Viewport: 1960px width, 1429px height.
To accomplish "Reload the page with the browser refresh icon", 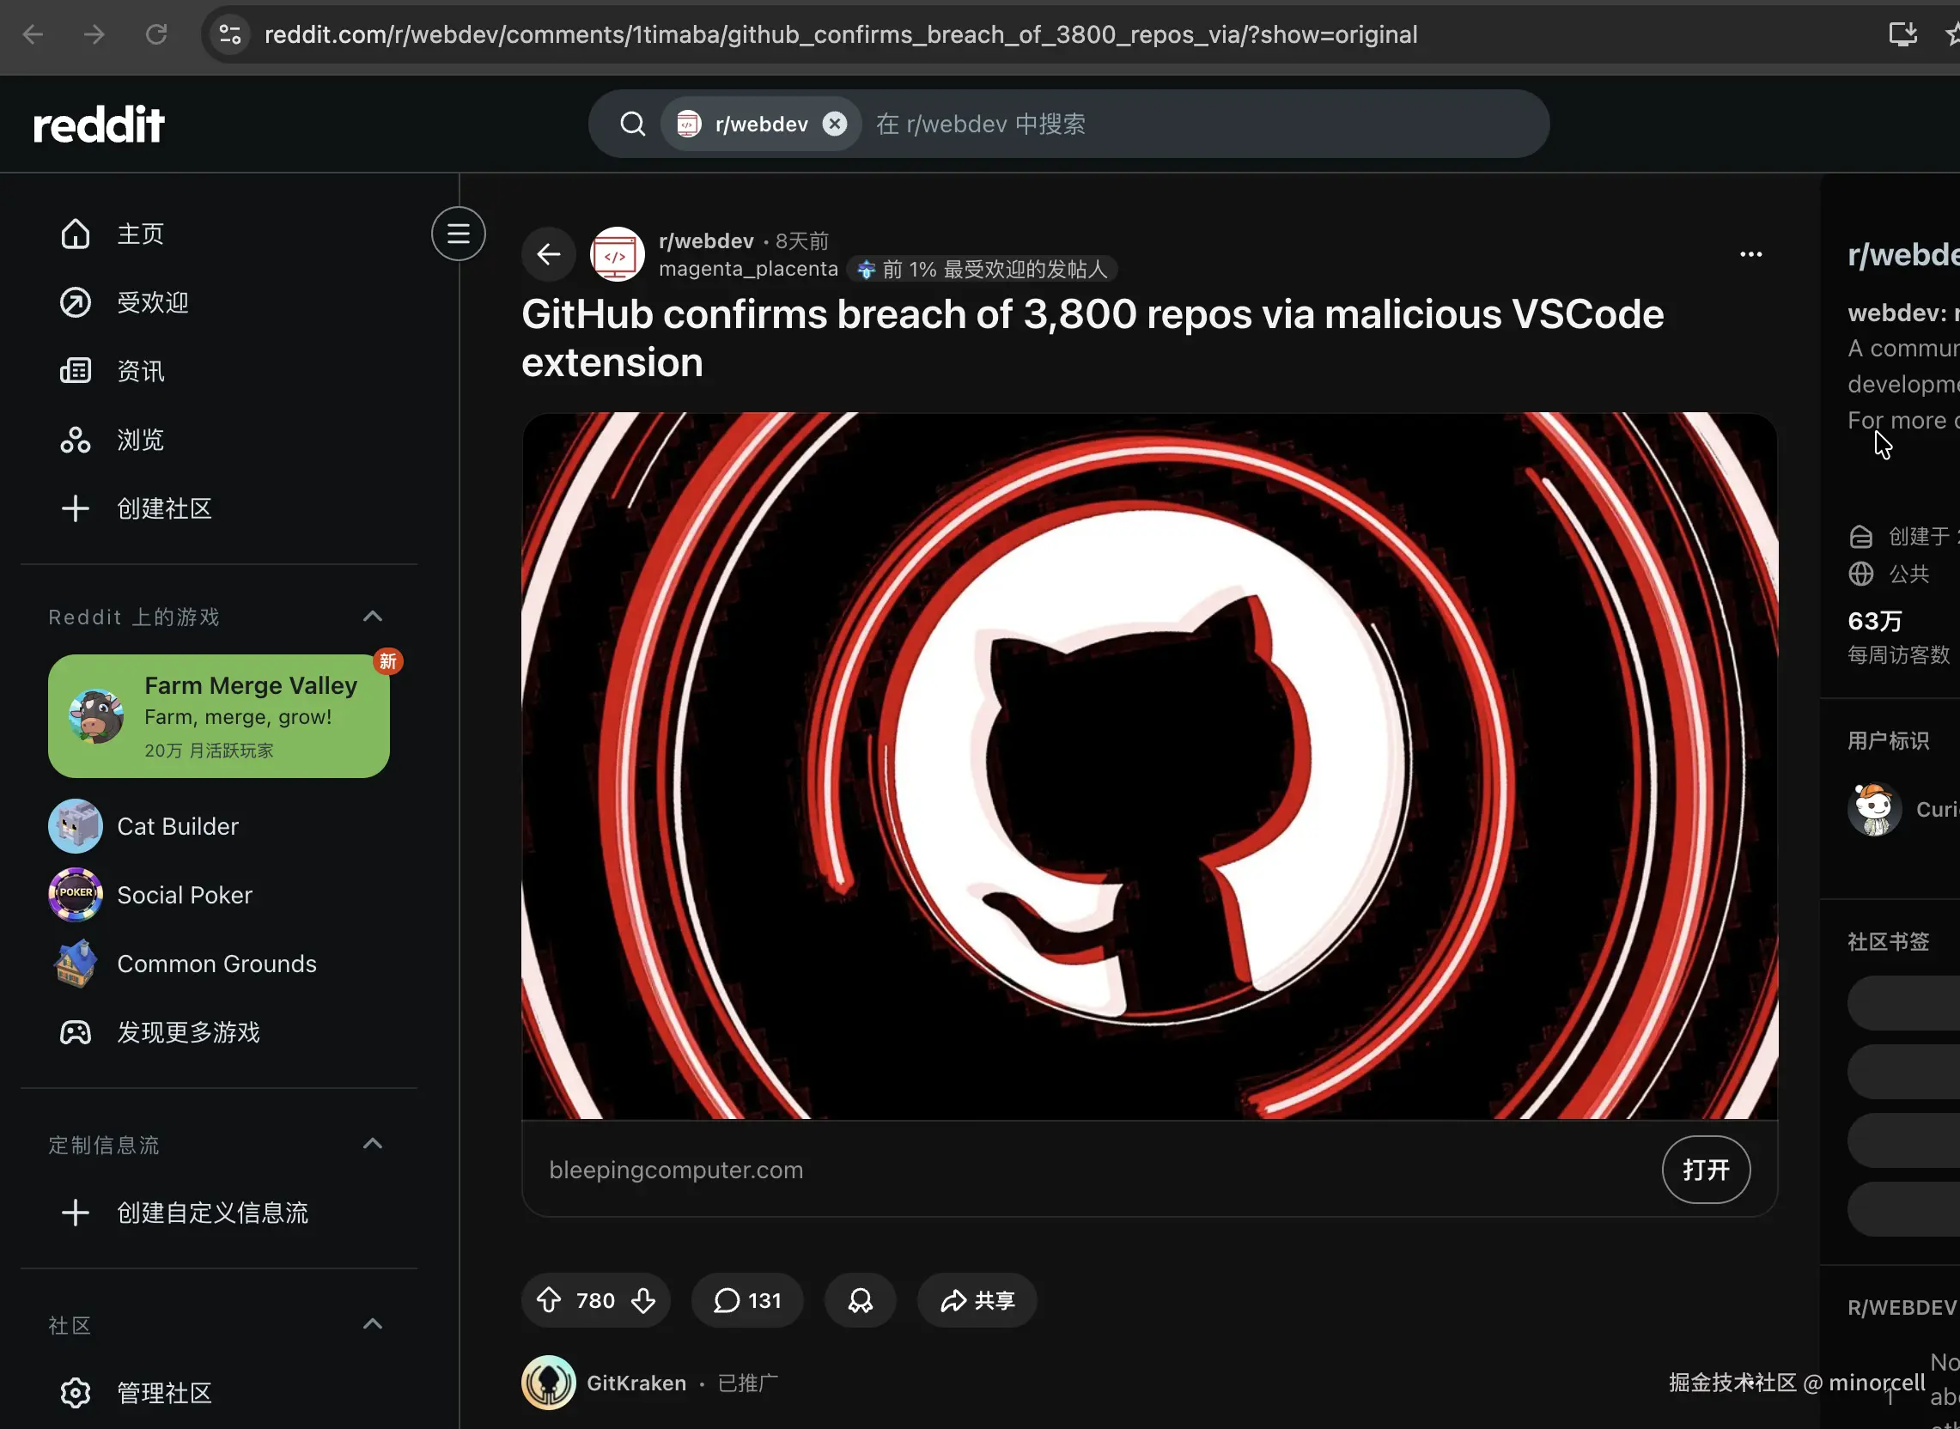I will (155, 34).
